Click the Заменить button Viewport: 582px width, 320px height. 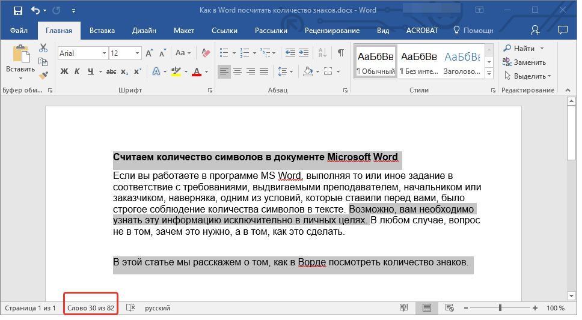(x=524, y=62)
